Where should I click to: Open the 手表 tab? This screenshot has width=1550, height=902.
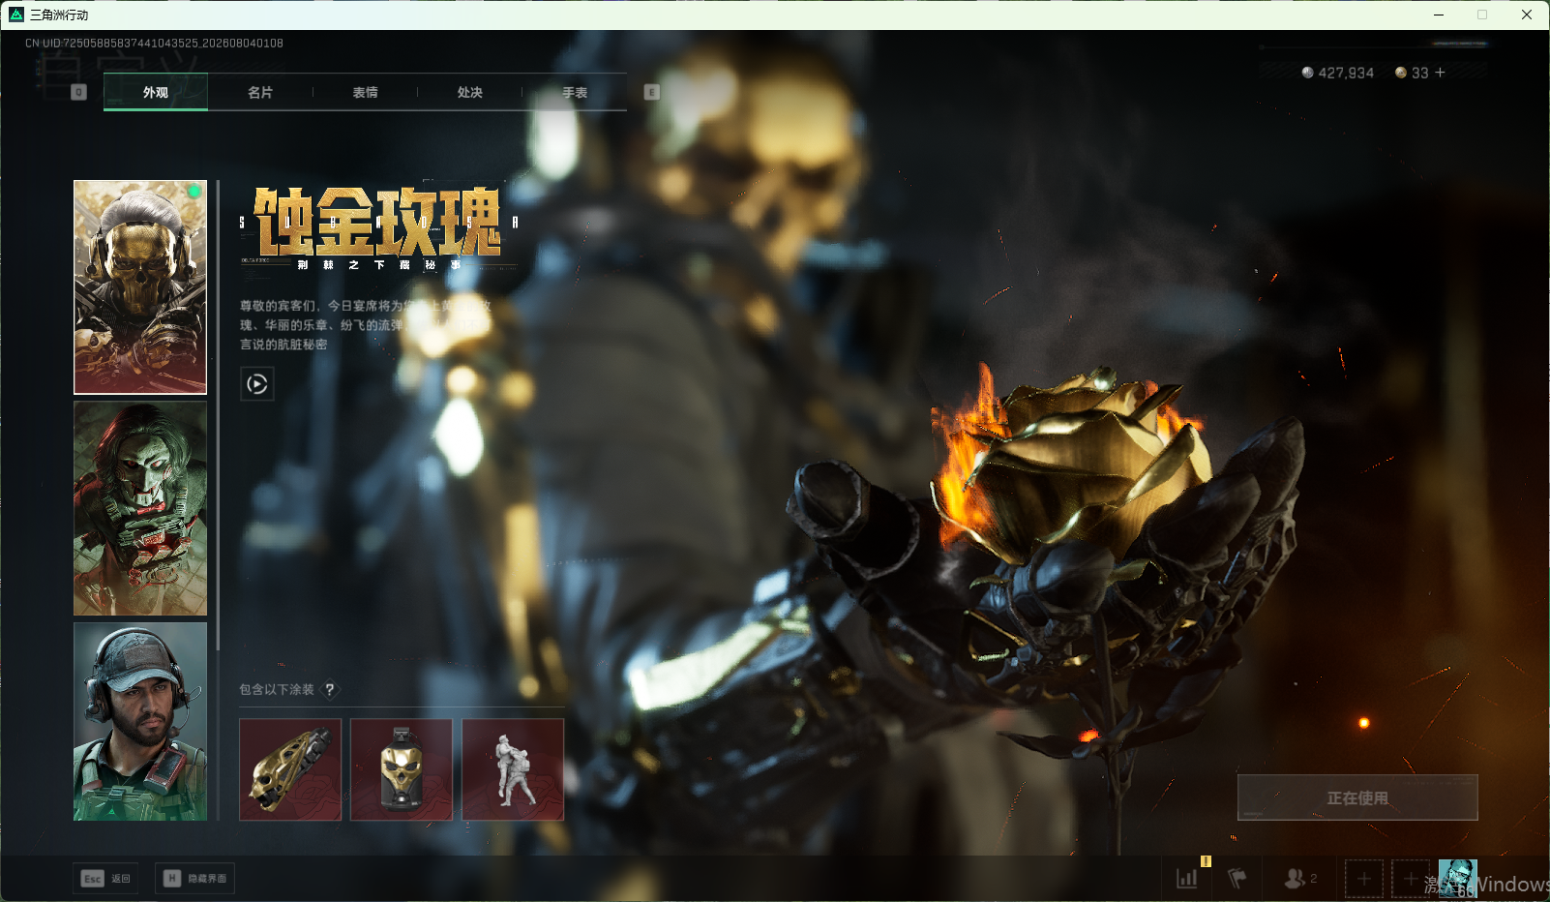pos(575,92)
